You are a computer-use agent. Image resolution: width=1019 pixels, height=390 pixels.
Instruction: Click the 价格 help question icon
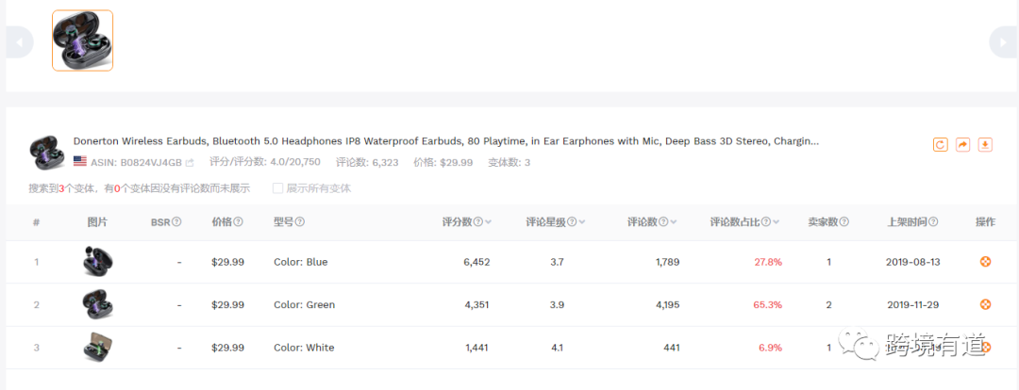(238, 222)
